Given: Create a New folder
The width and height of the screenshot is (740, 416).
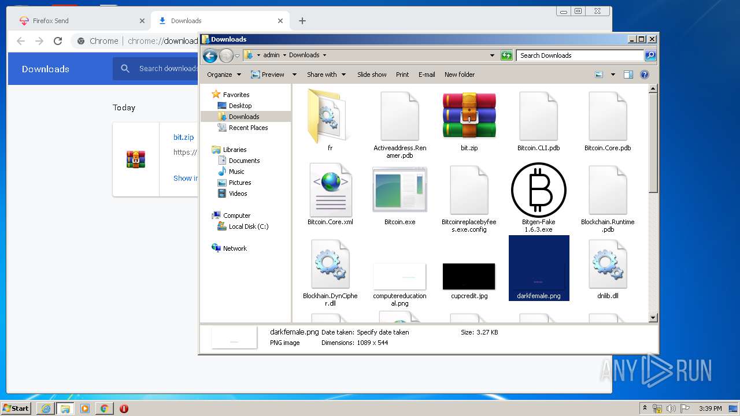Looking at the screenshot, I should pyautogui.click(x=460, y=75).
